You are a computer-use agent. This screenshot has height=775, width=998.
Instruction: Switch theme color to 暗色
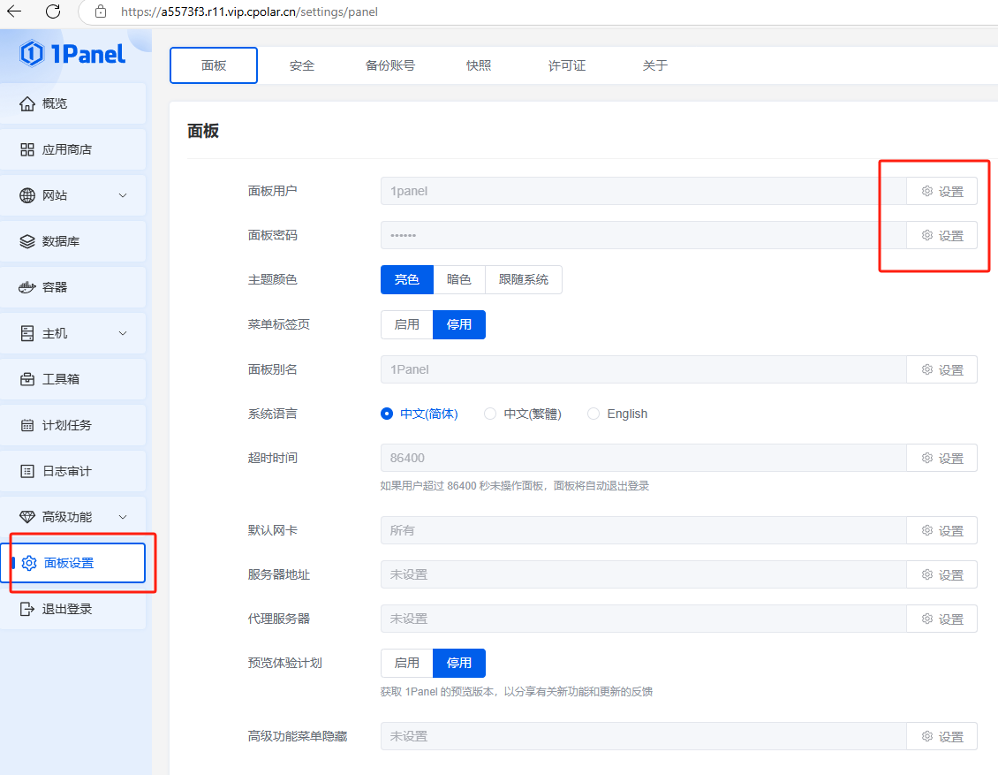[x=458, y=279]
